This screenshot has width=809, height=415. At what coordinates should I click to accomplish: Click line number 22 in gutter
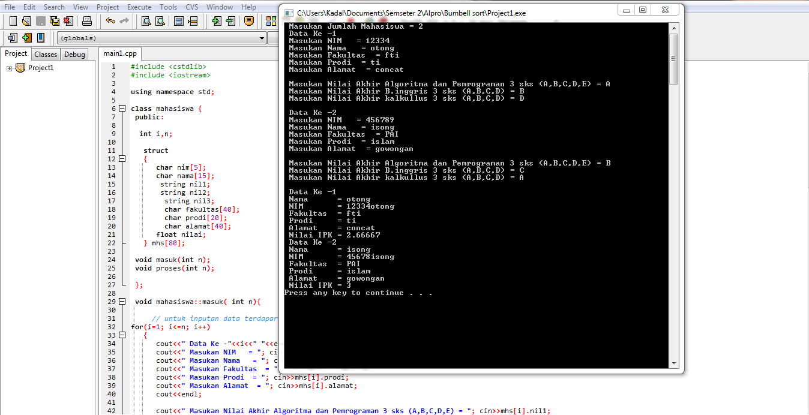(x=112, y=243)
